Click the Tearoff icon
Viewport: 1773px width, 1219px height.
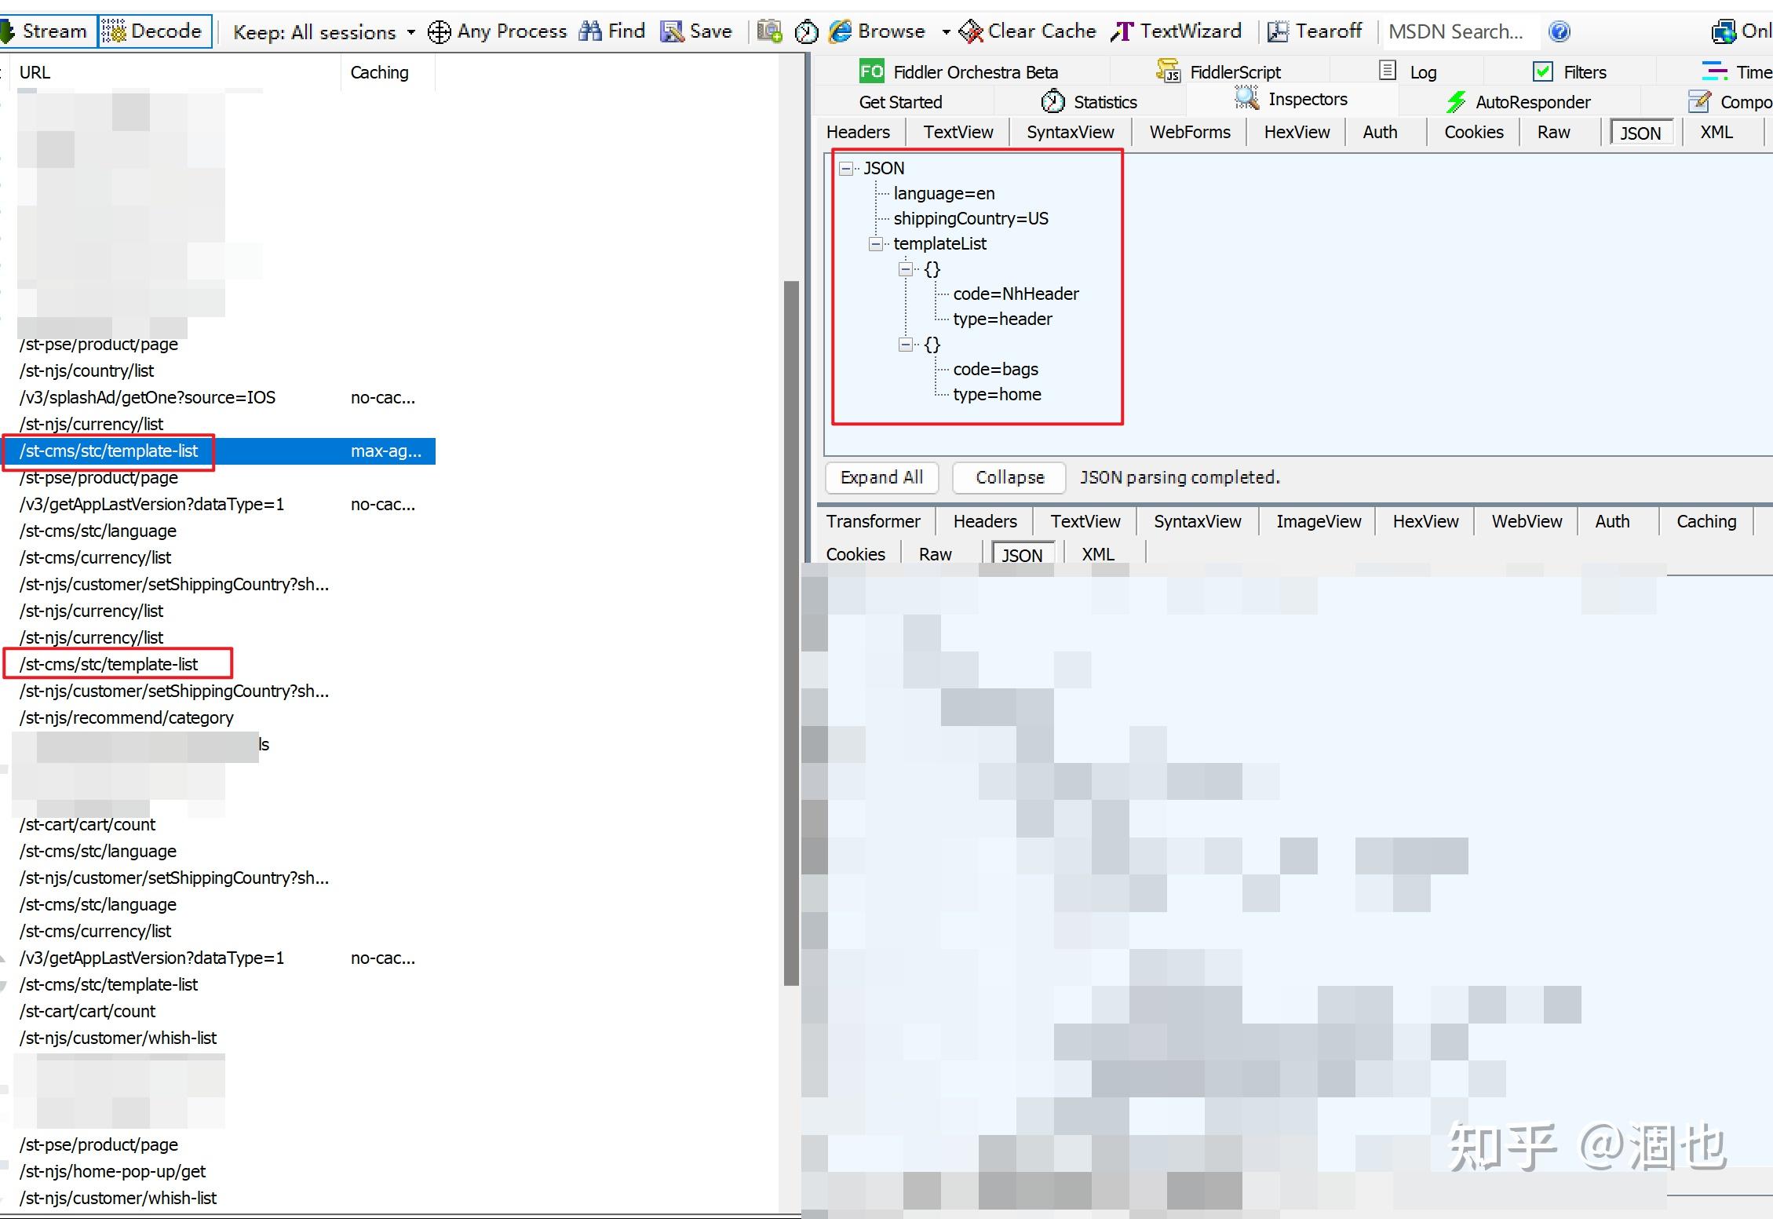tap(1278, 31)
